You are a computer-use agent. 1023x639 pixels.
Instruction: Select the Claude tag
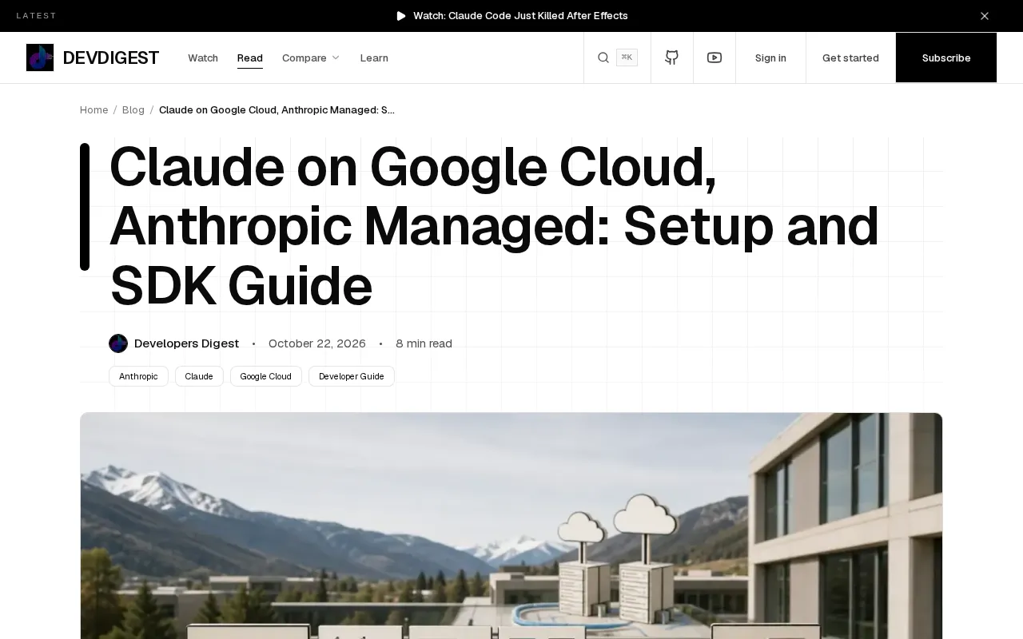pos(199,376)
